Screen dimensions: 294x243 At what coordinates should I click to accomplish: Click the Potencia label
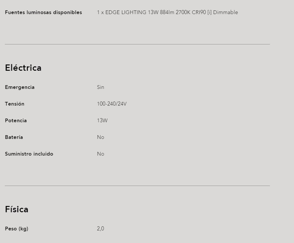16,120
